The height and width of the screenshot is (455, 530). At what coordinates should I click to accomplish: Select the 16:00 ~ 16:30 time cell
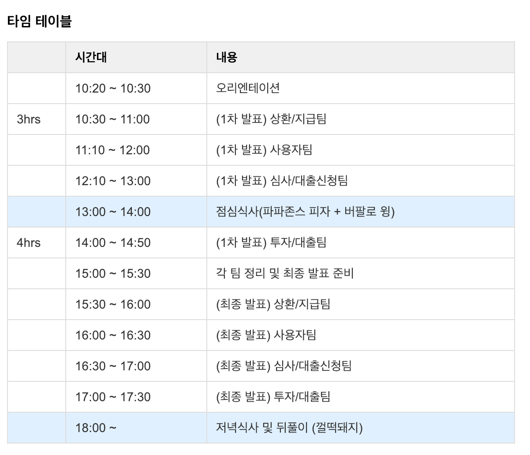click(136, 335)
